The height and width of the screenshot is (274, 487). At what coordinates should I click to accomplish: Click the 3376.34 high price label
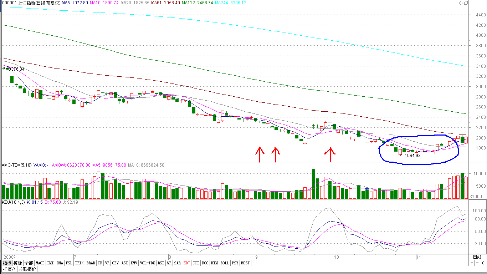click(17, 69)
